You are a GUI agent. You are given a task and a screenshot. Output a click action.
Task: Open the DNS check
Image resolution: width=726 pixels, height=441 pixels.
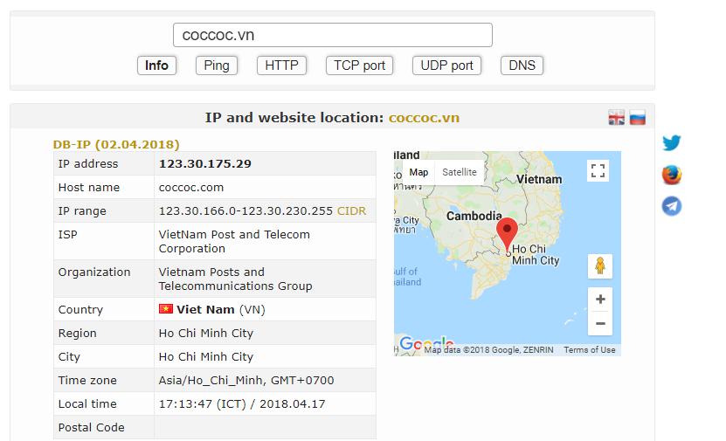tap(522, 65)
